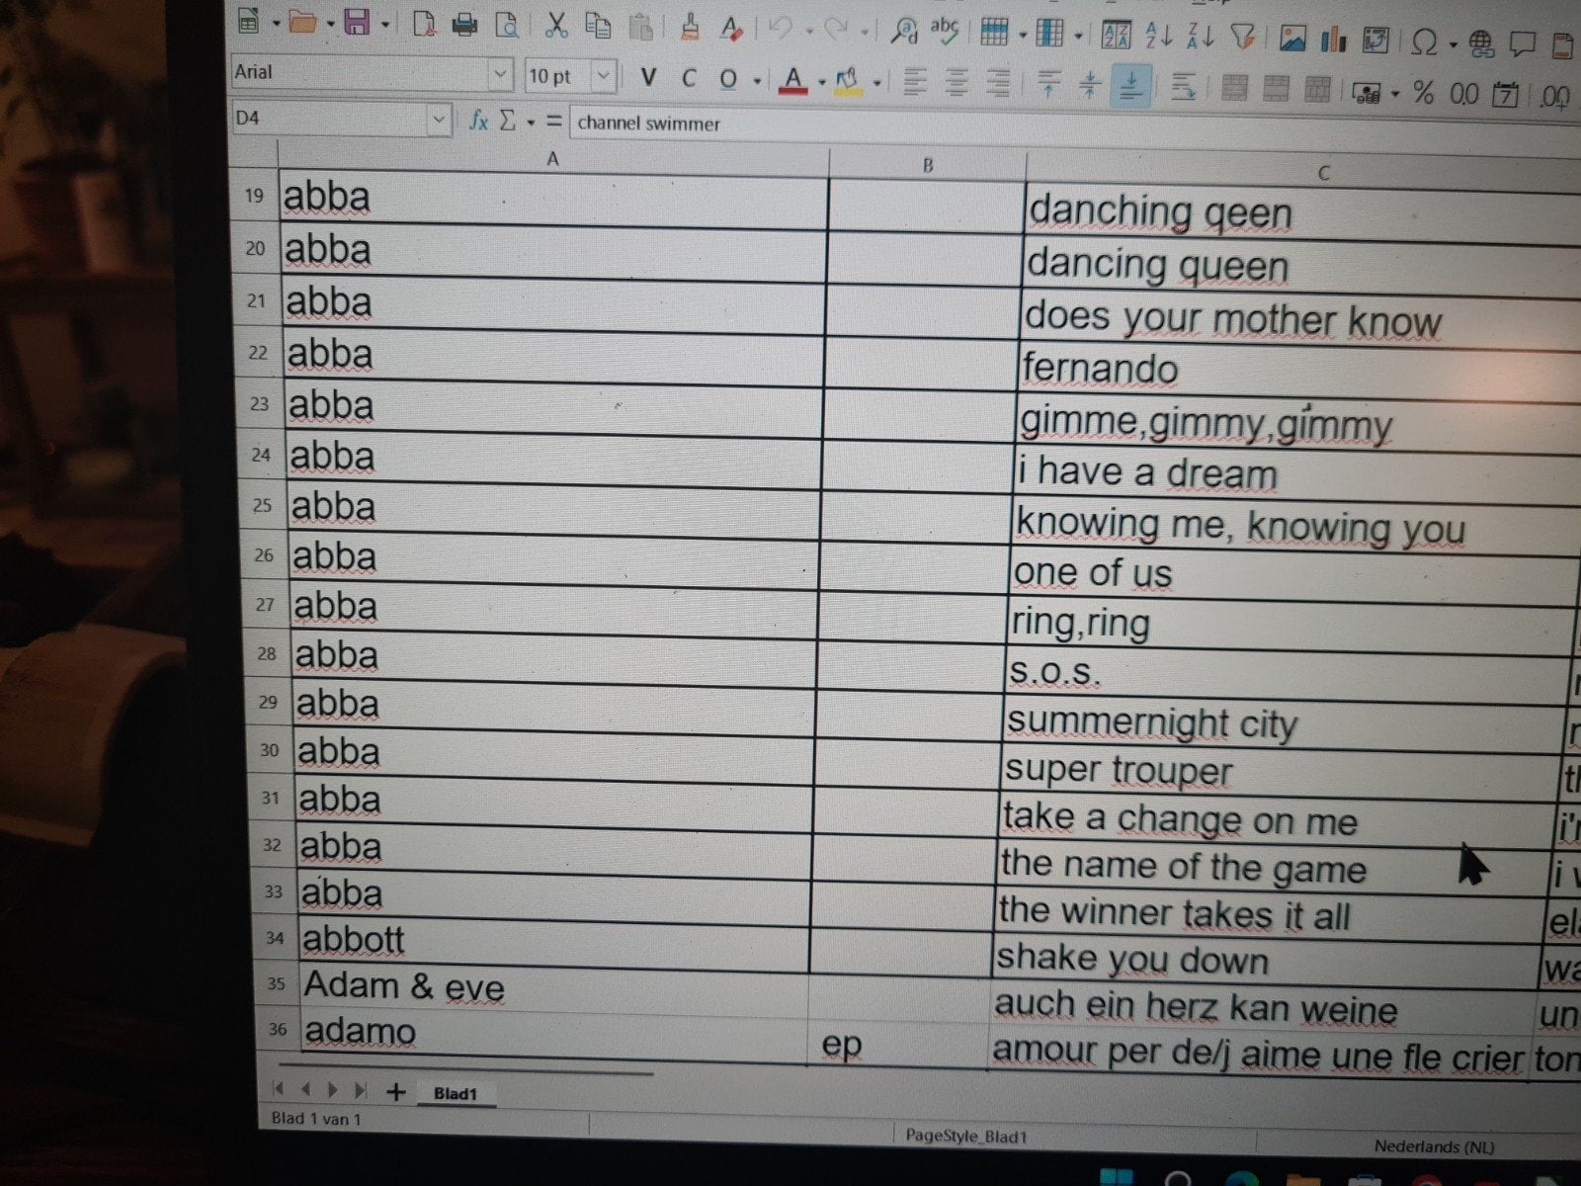
Task: Format selected cells as percent
Action: 1423,93
